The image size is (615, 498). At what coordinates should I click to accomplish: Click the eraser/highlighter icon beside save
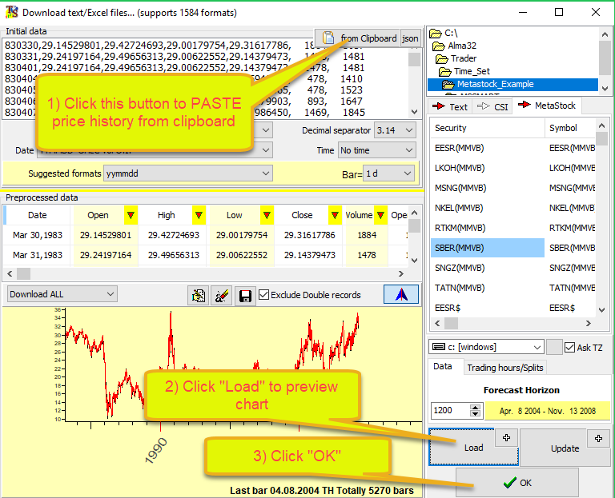[x=223, y=296]
